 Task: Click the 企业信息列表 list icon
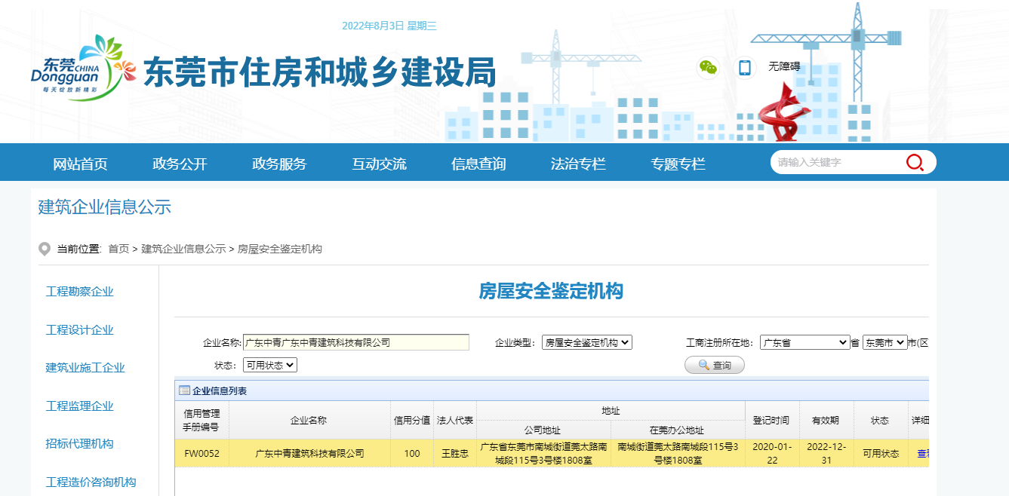[184, 390]
